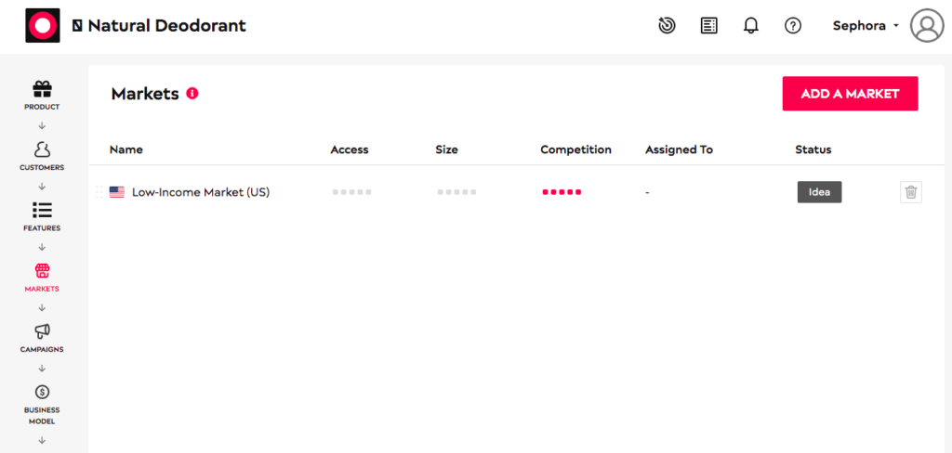Open the Product gift icon in sidebar

pos(42,90)
